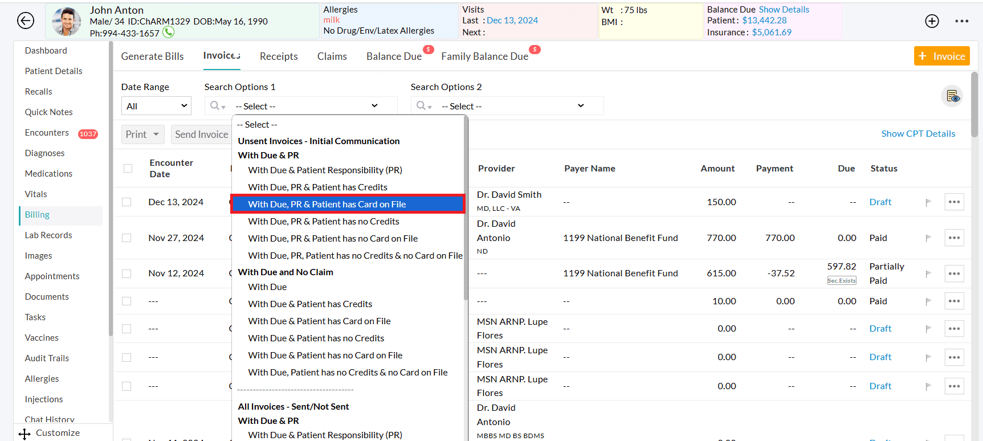Open the Date Range All dropdown

pyautogui.click(x=156, y=106)
